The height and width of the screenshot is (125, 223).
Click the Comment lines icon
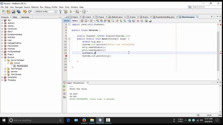[146, 21]
